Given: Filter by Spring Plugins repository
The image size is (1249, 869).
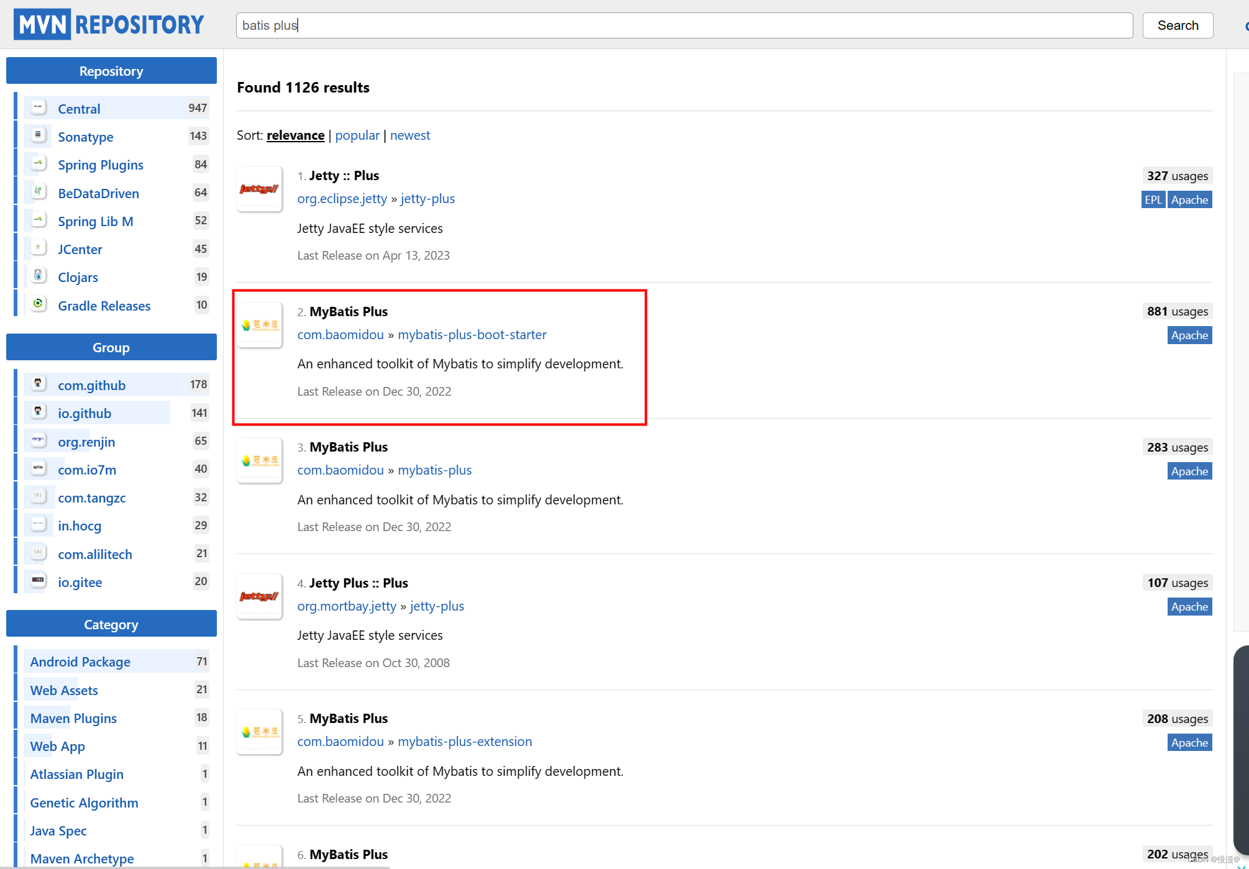Looking at the screenshot, I should 101,165.
